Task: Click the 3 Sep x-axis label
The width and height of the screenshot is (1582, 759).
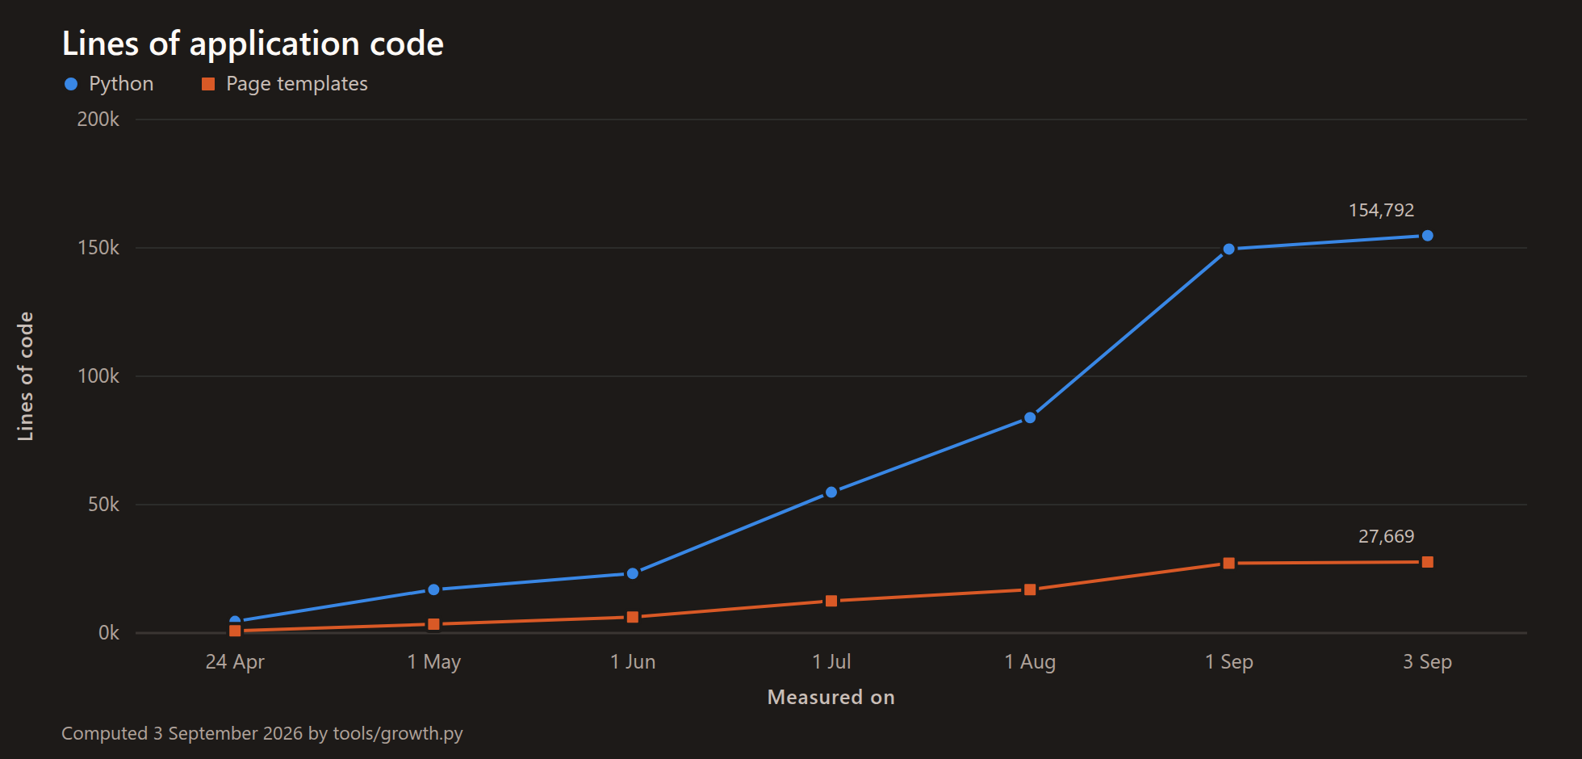Action: (x=1427, y=662)
